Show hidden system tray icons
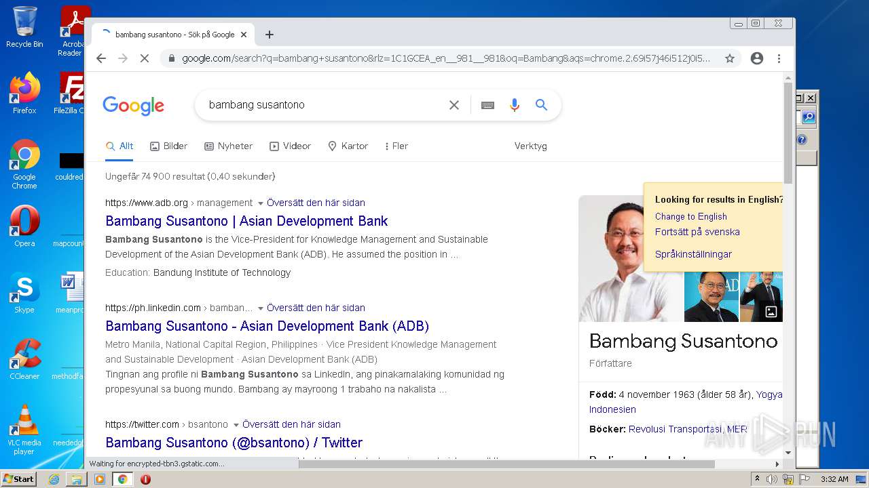 tap(757, 479)
